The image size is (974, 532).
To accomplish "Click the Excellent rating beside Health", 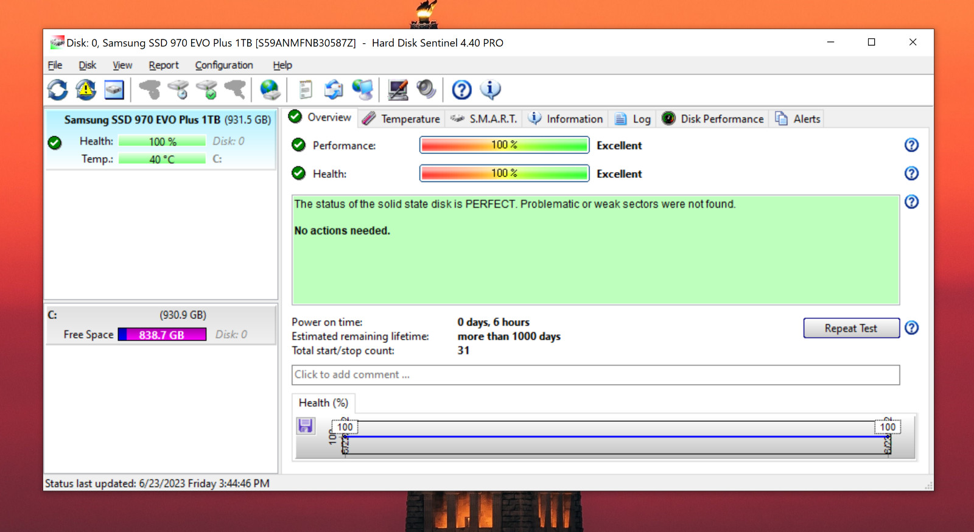I will pyautogui.click(x=619, y=174).
